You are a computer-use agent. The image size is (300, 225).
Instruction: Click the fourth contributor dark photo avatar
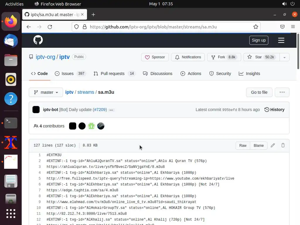[x=101, y=126]
